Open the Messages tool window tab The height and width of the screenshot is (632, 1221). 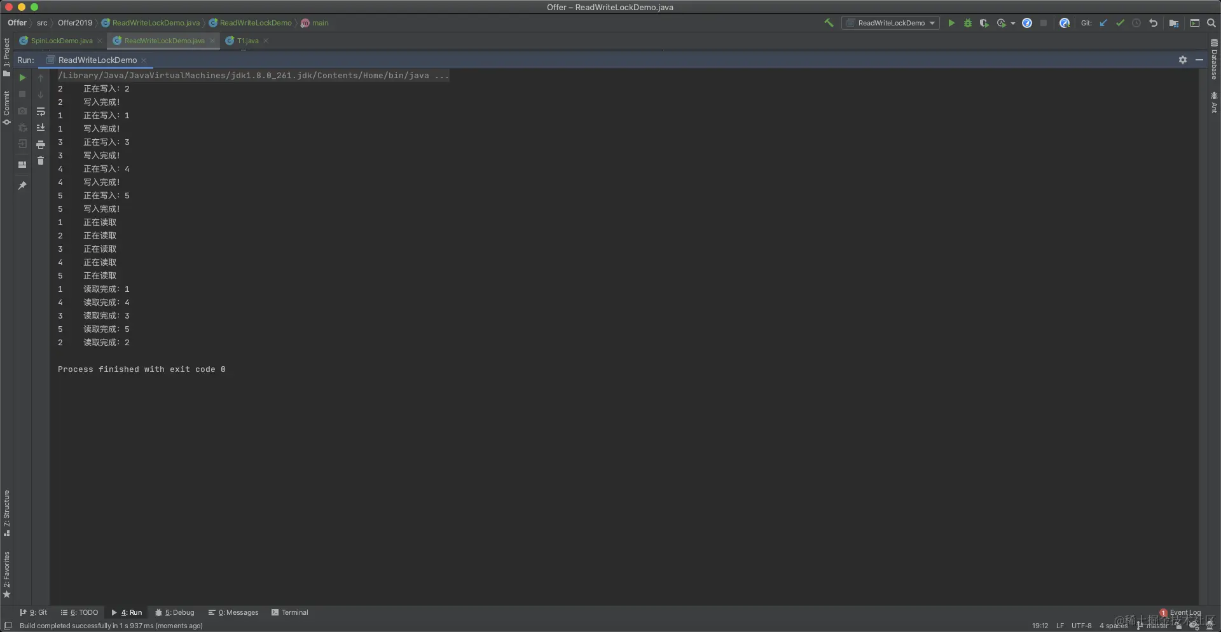pyautogui.click(x=233, y=612)
